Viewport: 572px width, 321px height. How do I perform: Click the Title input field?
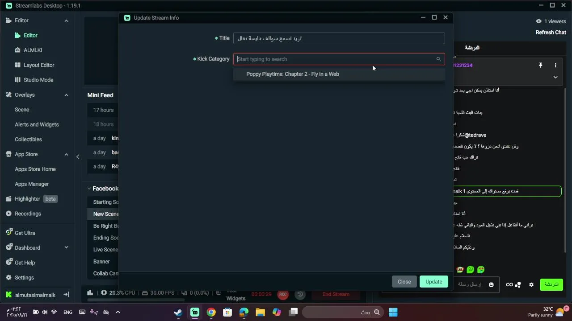pos(339,38)
